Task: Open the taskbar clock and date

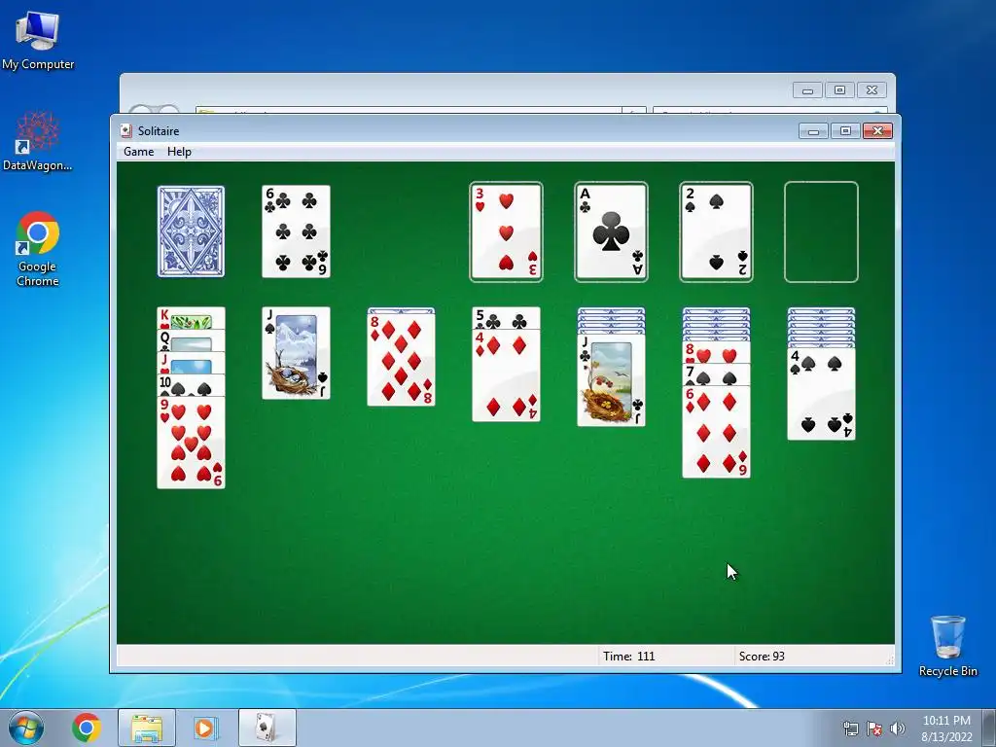Action: click(946, 728)
